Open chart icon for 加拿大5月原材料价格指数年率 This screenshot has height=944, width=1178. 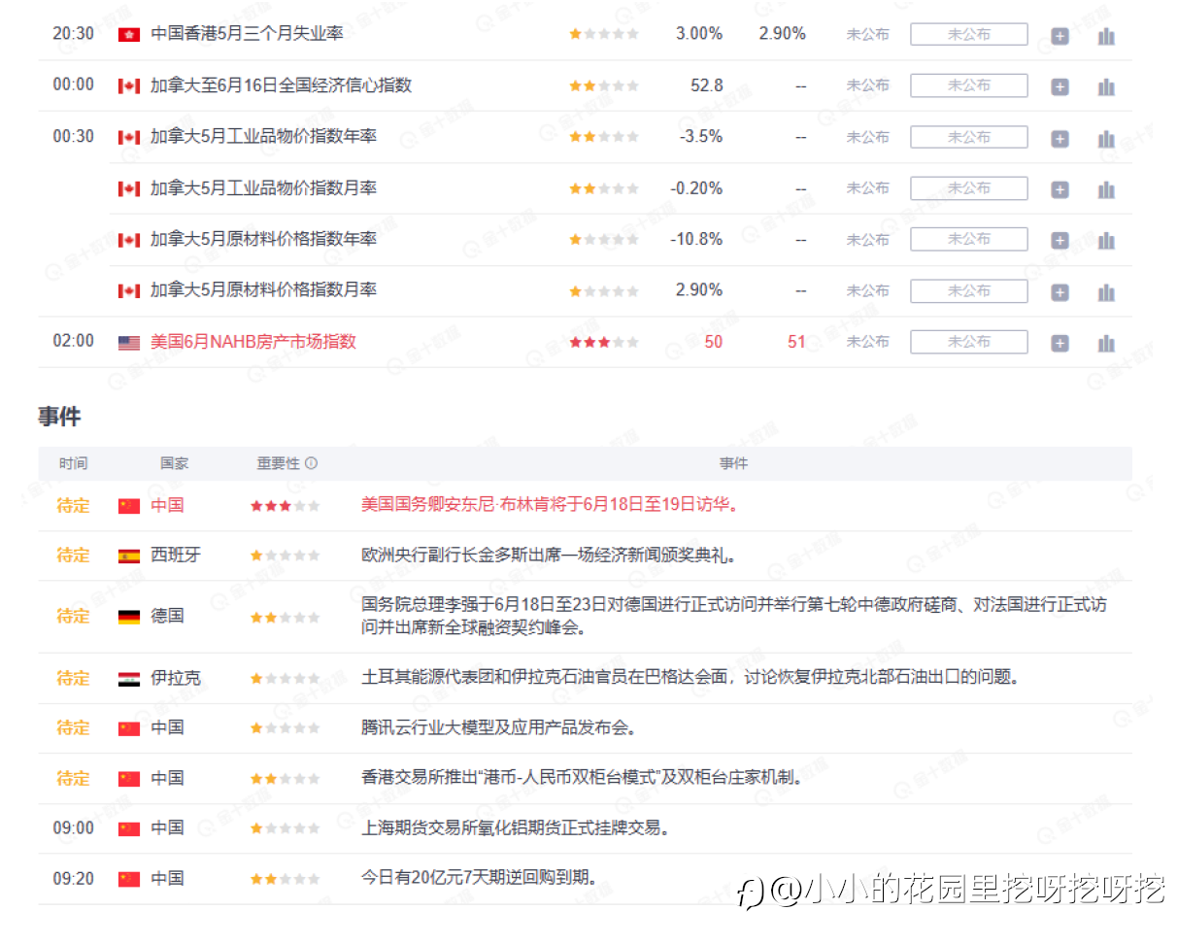point(1106,240)
